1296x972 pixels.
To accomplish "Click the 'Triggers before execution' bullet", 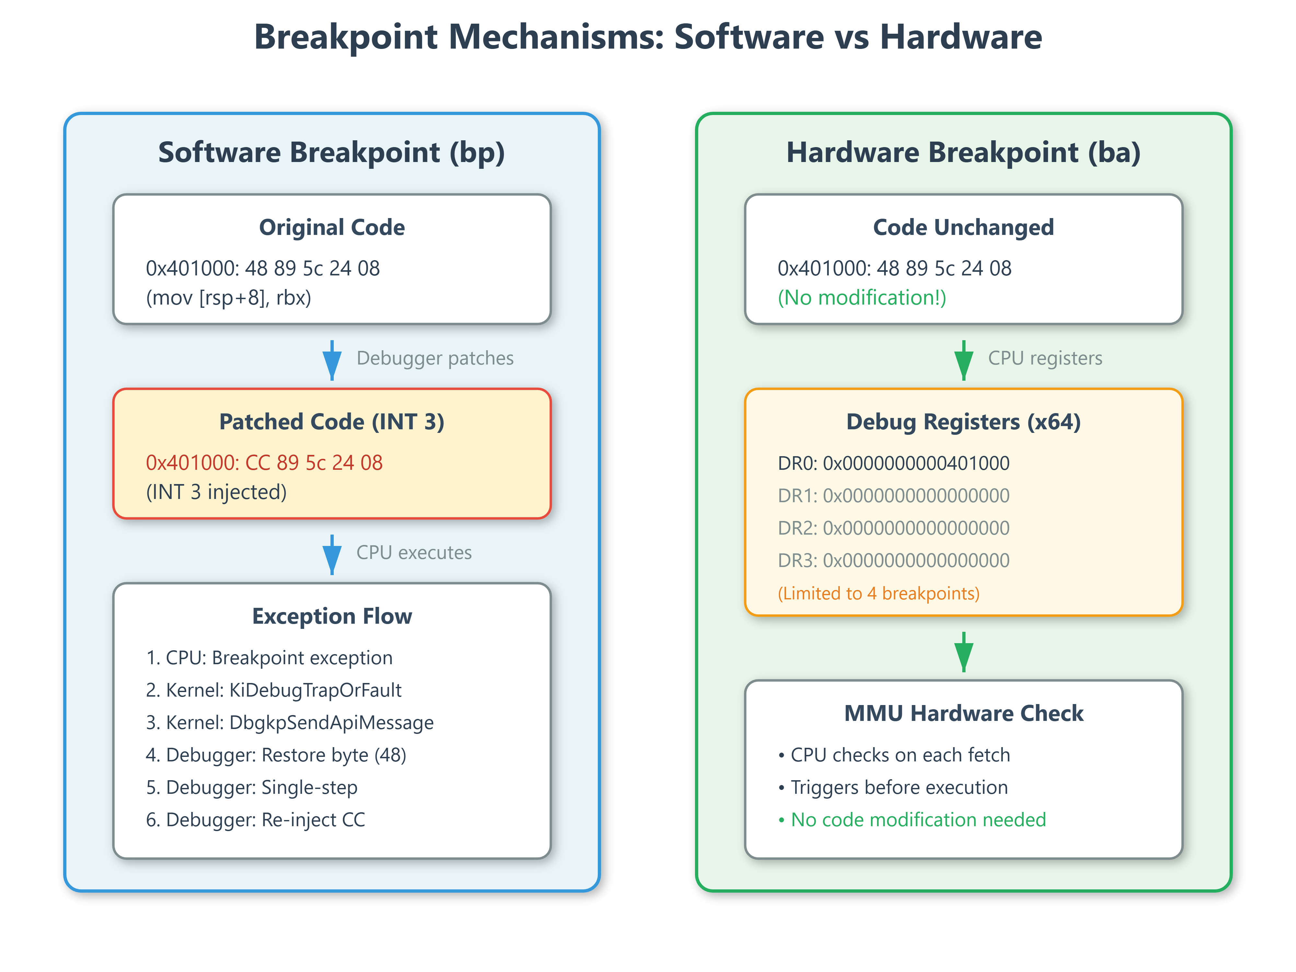I will [899, 787].
